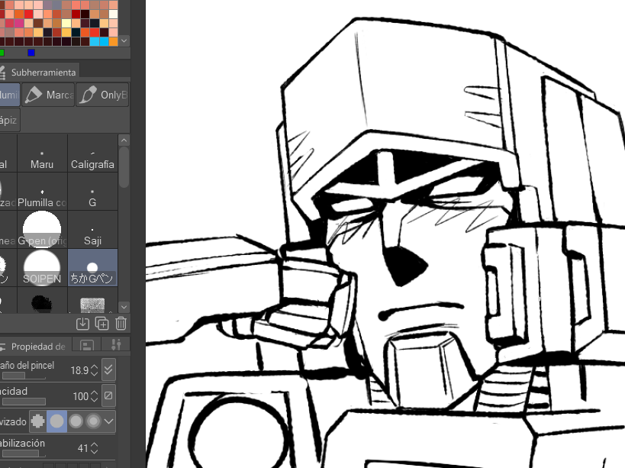Click the opacity value 100

point(81,396)
